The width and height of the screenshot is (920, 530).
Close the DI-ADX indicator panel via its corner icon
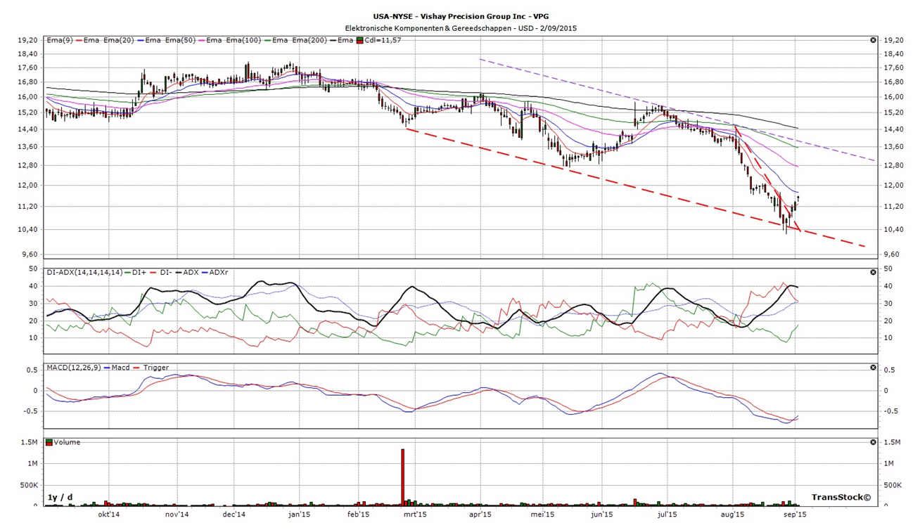click(873, 272)
